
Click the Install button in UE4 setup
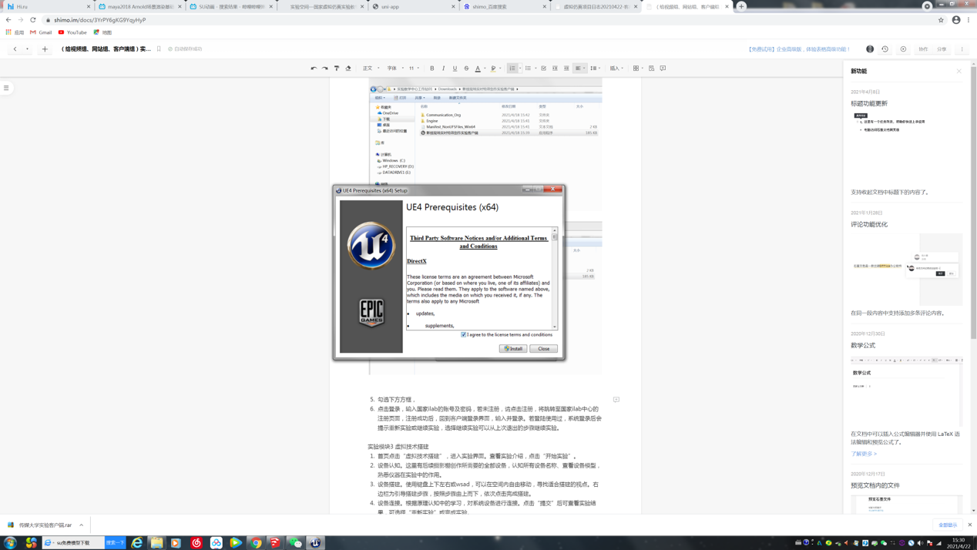tap(513, 349)
